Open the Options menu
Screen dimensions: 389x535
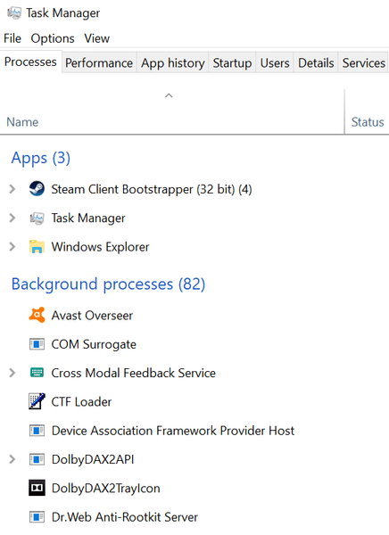click(53, 38)
